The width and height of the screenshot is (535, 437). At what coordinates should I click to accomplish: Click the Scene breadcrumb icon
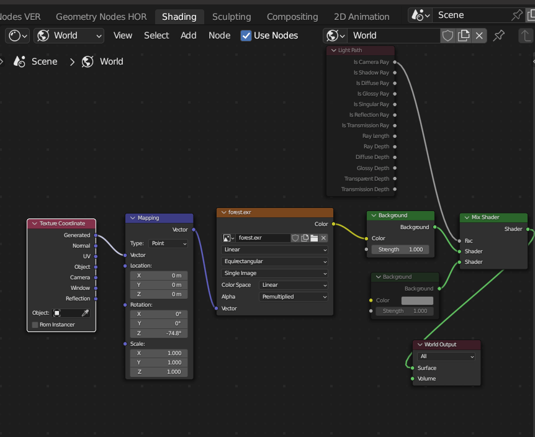click(x=19, y=61)
